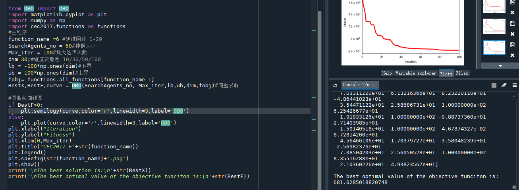
Task: Select the Console 1/A tab
Action: [x=356, y=85]
